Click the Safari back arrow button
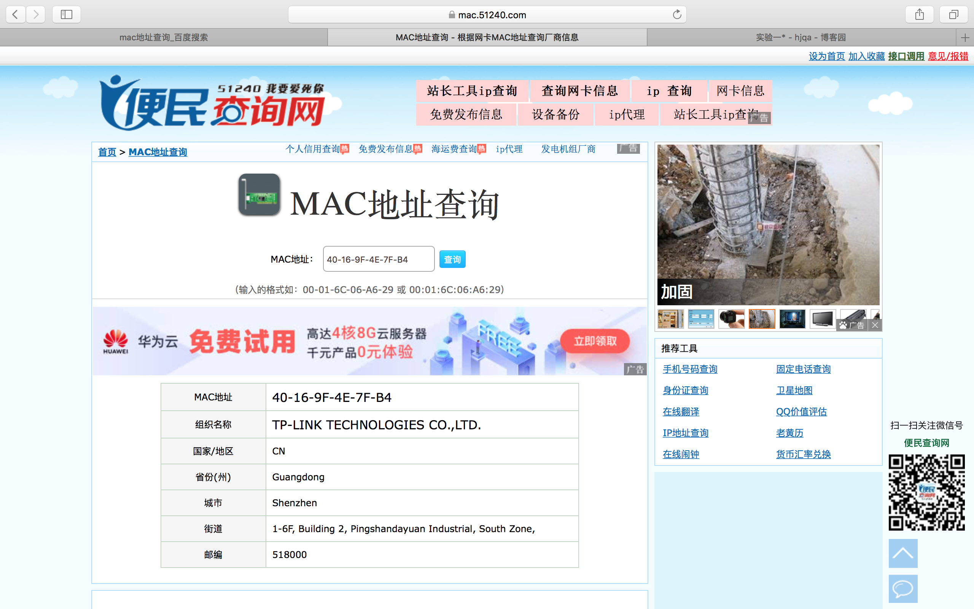 coord(16,15)
